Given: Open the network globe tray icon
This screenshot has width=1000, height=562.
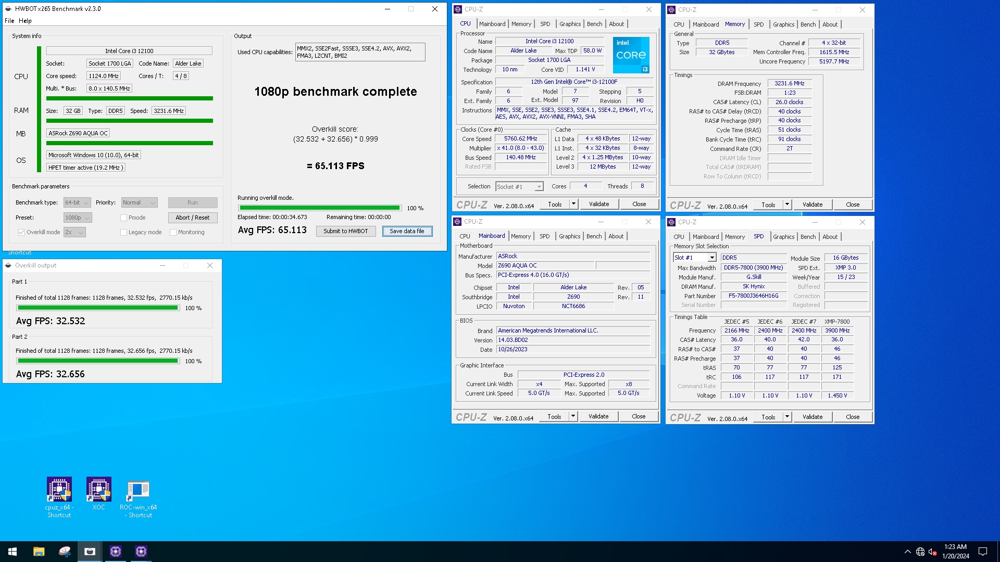Looking at the screenshot, I should click(x=920, y=552).
